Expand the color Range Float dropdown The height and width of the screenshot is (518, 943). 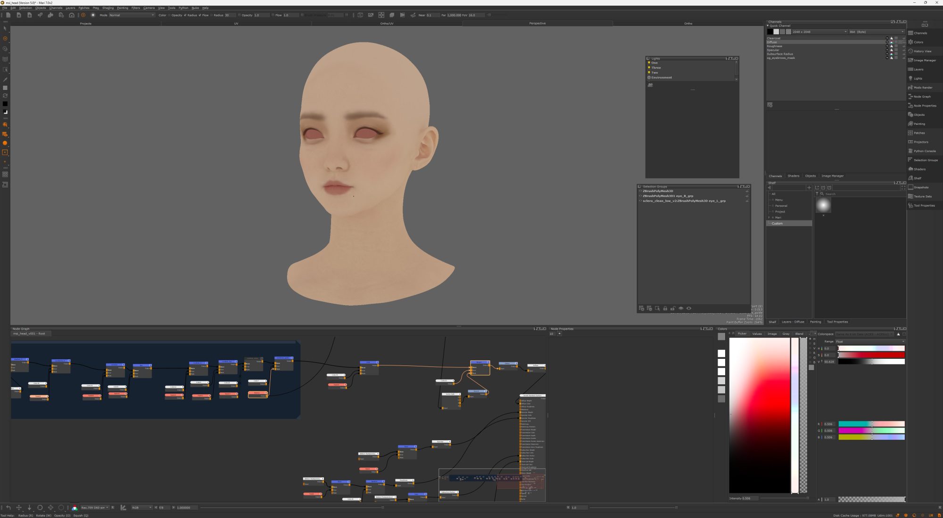tap(870, 341)
